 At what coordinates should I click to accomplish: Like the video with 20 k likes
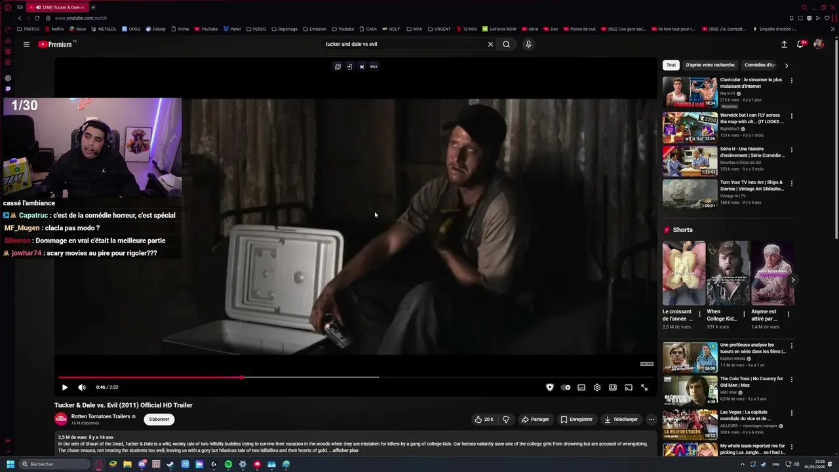pyautogui.click(x=484, y=420)
